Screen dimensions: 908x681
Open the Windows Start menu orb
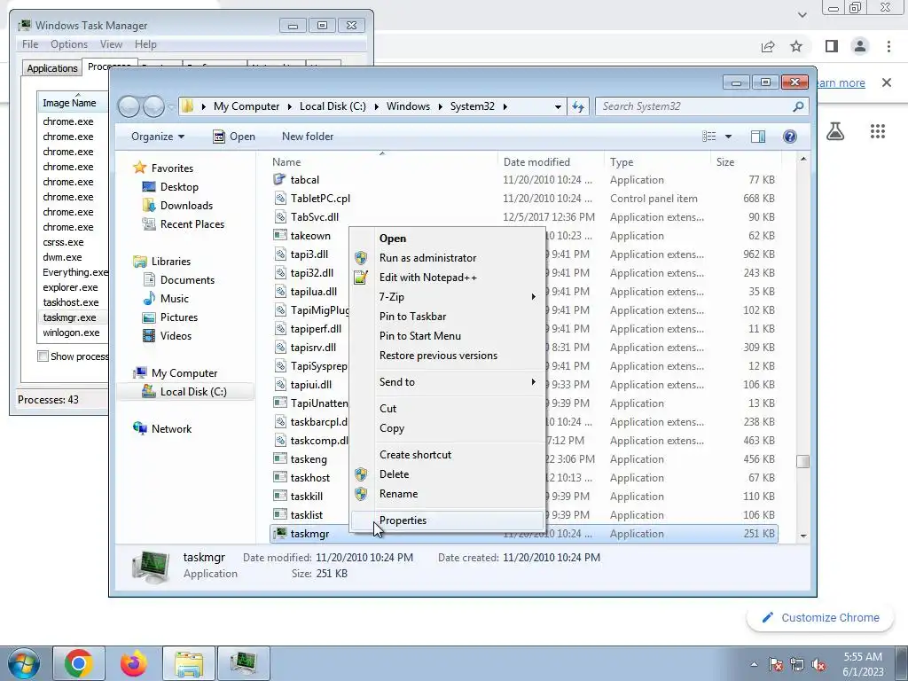point(23,663)
